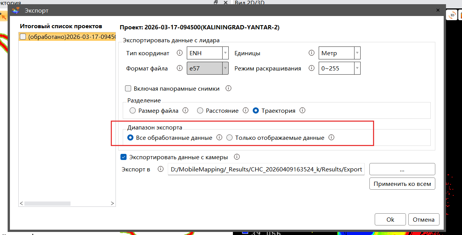Click the Проект: 2026-03-17-094500 heading text

point(200,27)
